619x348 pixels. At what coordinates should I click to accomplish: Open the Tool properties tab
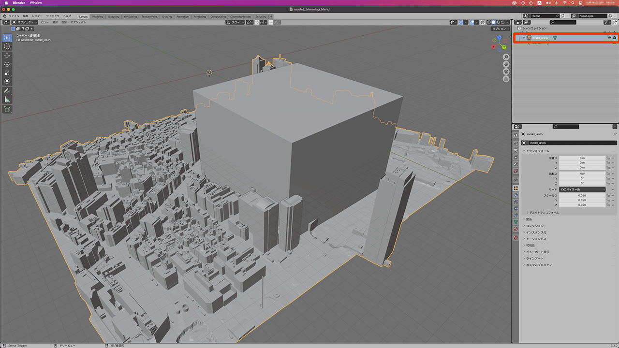point(516,135)
